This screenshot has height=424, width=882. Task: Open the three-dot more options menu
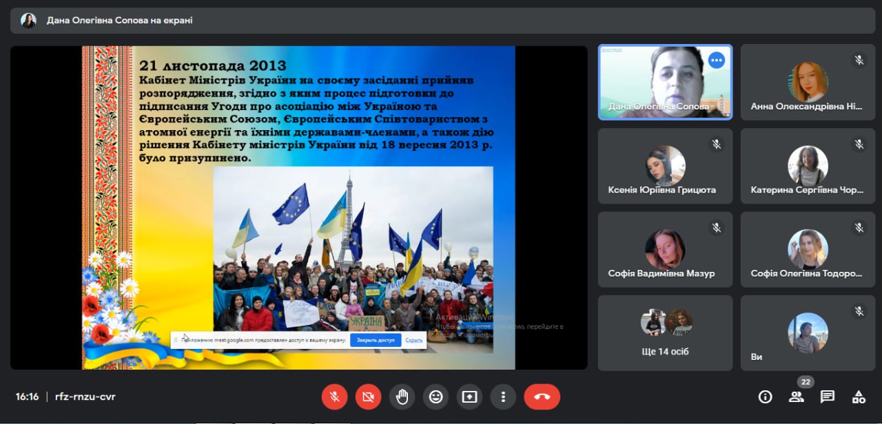(503, 396)
